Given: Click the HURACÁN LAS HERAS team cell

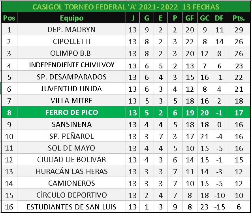Looking at the screenshot, I should tap(71, 172).
